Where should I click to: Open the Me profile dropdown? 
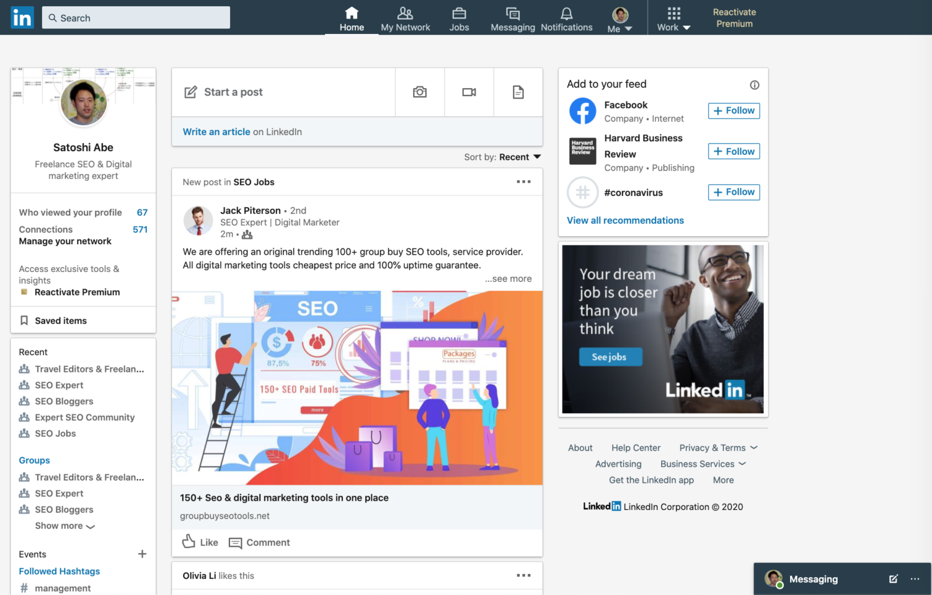pos(619,19)
